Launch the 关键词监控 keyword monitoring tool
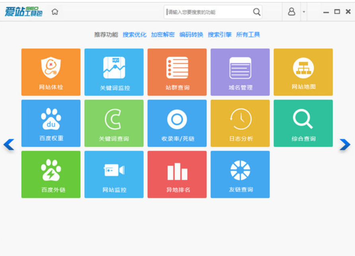The image size is (355, 256). tap(114, 71)
